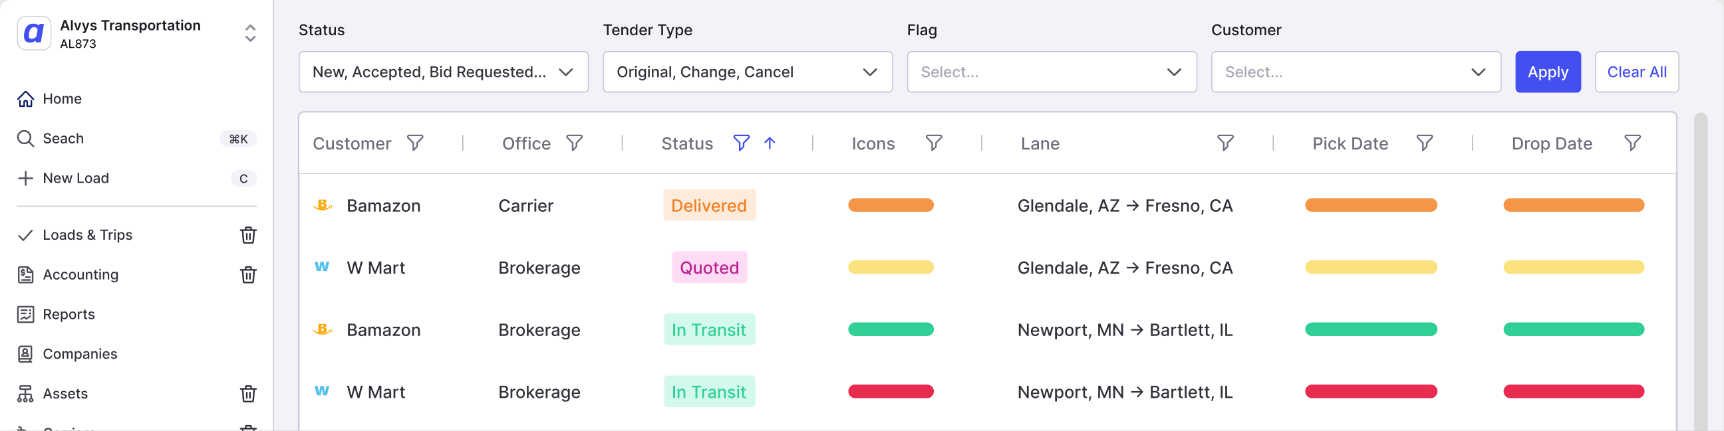The width and height of the screenshot is (1724, 431).
Task: Click the Customer column header
Action: (352, 143)
